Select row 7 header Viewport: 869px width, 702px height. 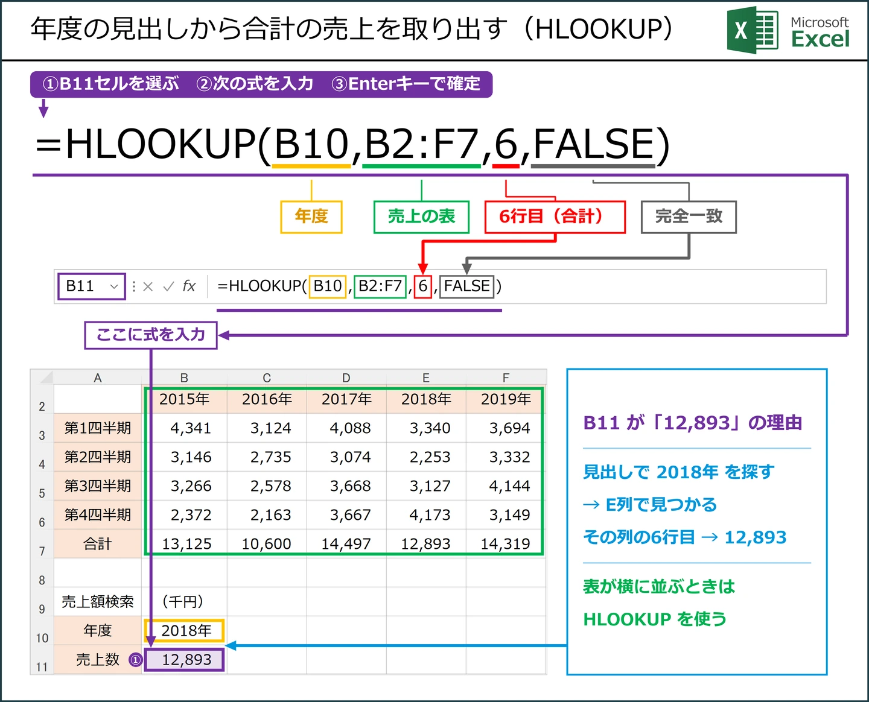pyautogui.click(x=42, y=545)
